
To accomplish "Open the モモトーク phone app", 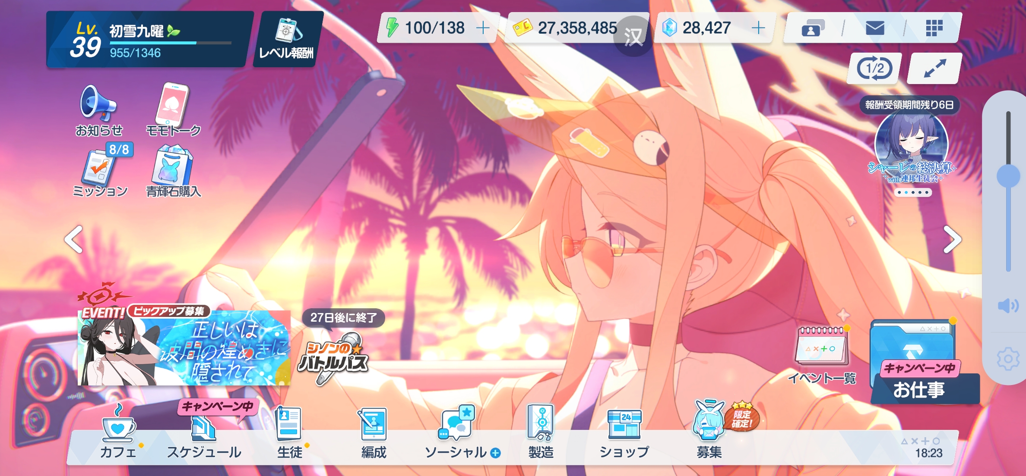I will pyautogui.click(x=173, y=110).
